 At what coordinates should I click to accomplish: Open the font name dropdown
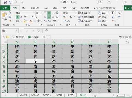point(34,13)
